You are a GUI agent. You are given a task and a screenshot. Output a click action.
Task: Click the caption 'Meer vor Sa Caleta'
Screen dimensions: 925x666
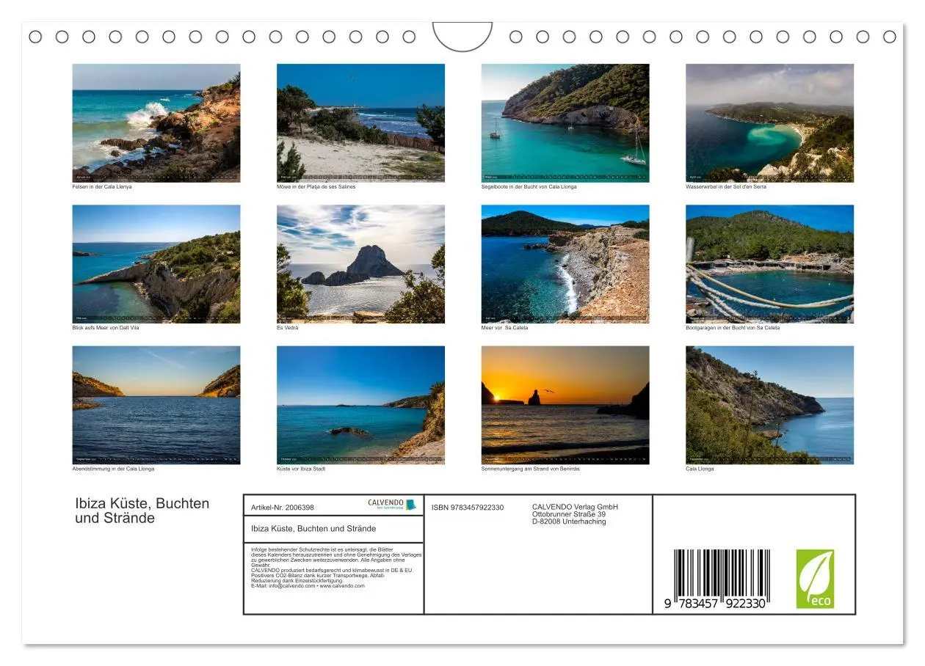504,328
